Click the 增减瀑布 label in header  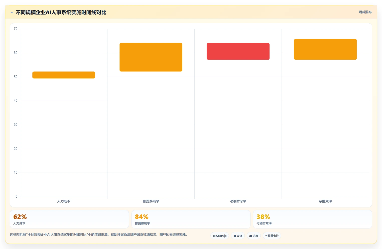click(365, 12)
